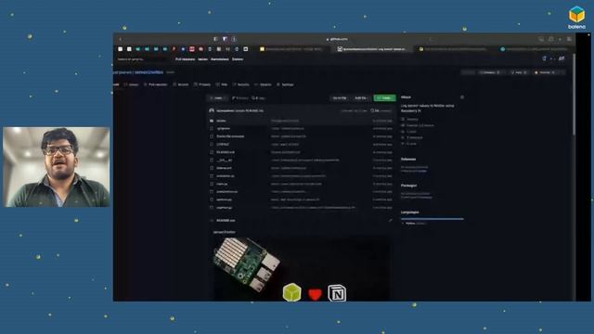View the repository tags link
This screenshot has width=594, height=334.
(258, 98)
